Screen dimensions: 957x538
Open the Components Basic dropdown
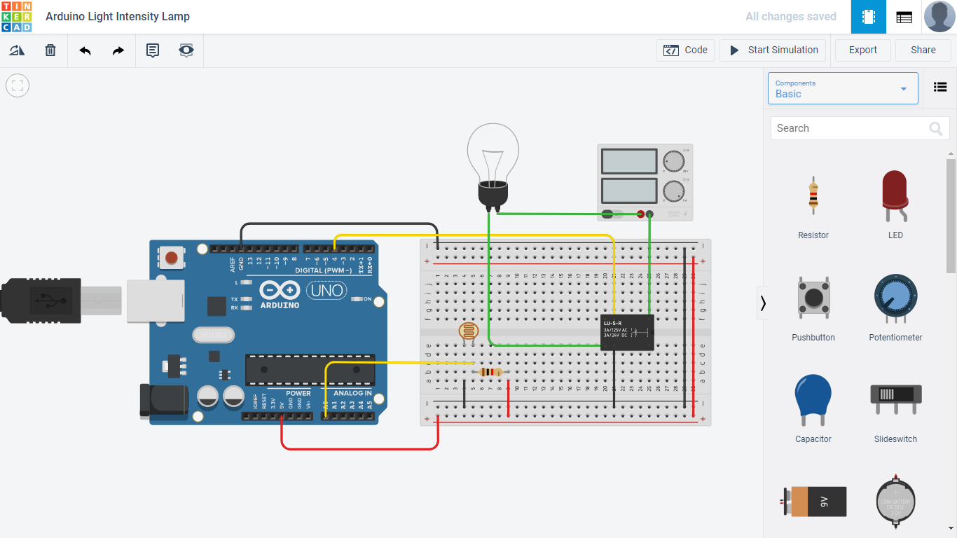tap(843, 88)
